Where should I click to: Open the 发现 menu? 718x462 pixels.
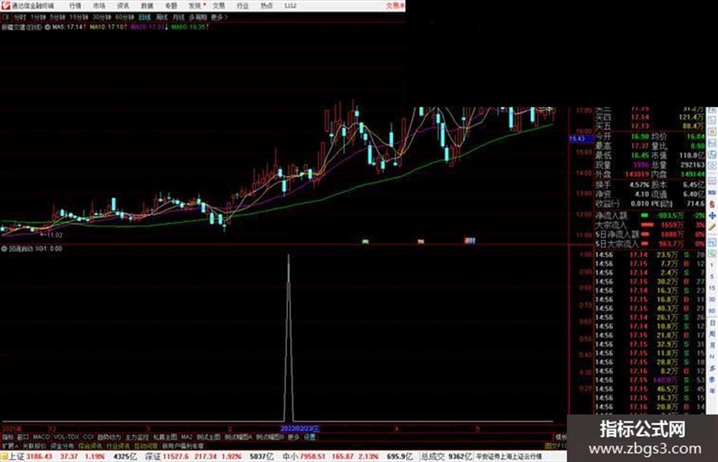pos(195,5)
